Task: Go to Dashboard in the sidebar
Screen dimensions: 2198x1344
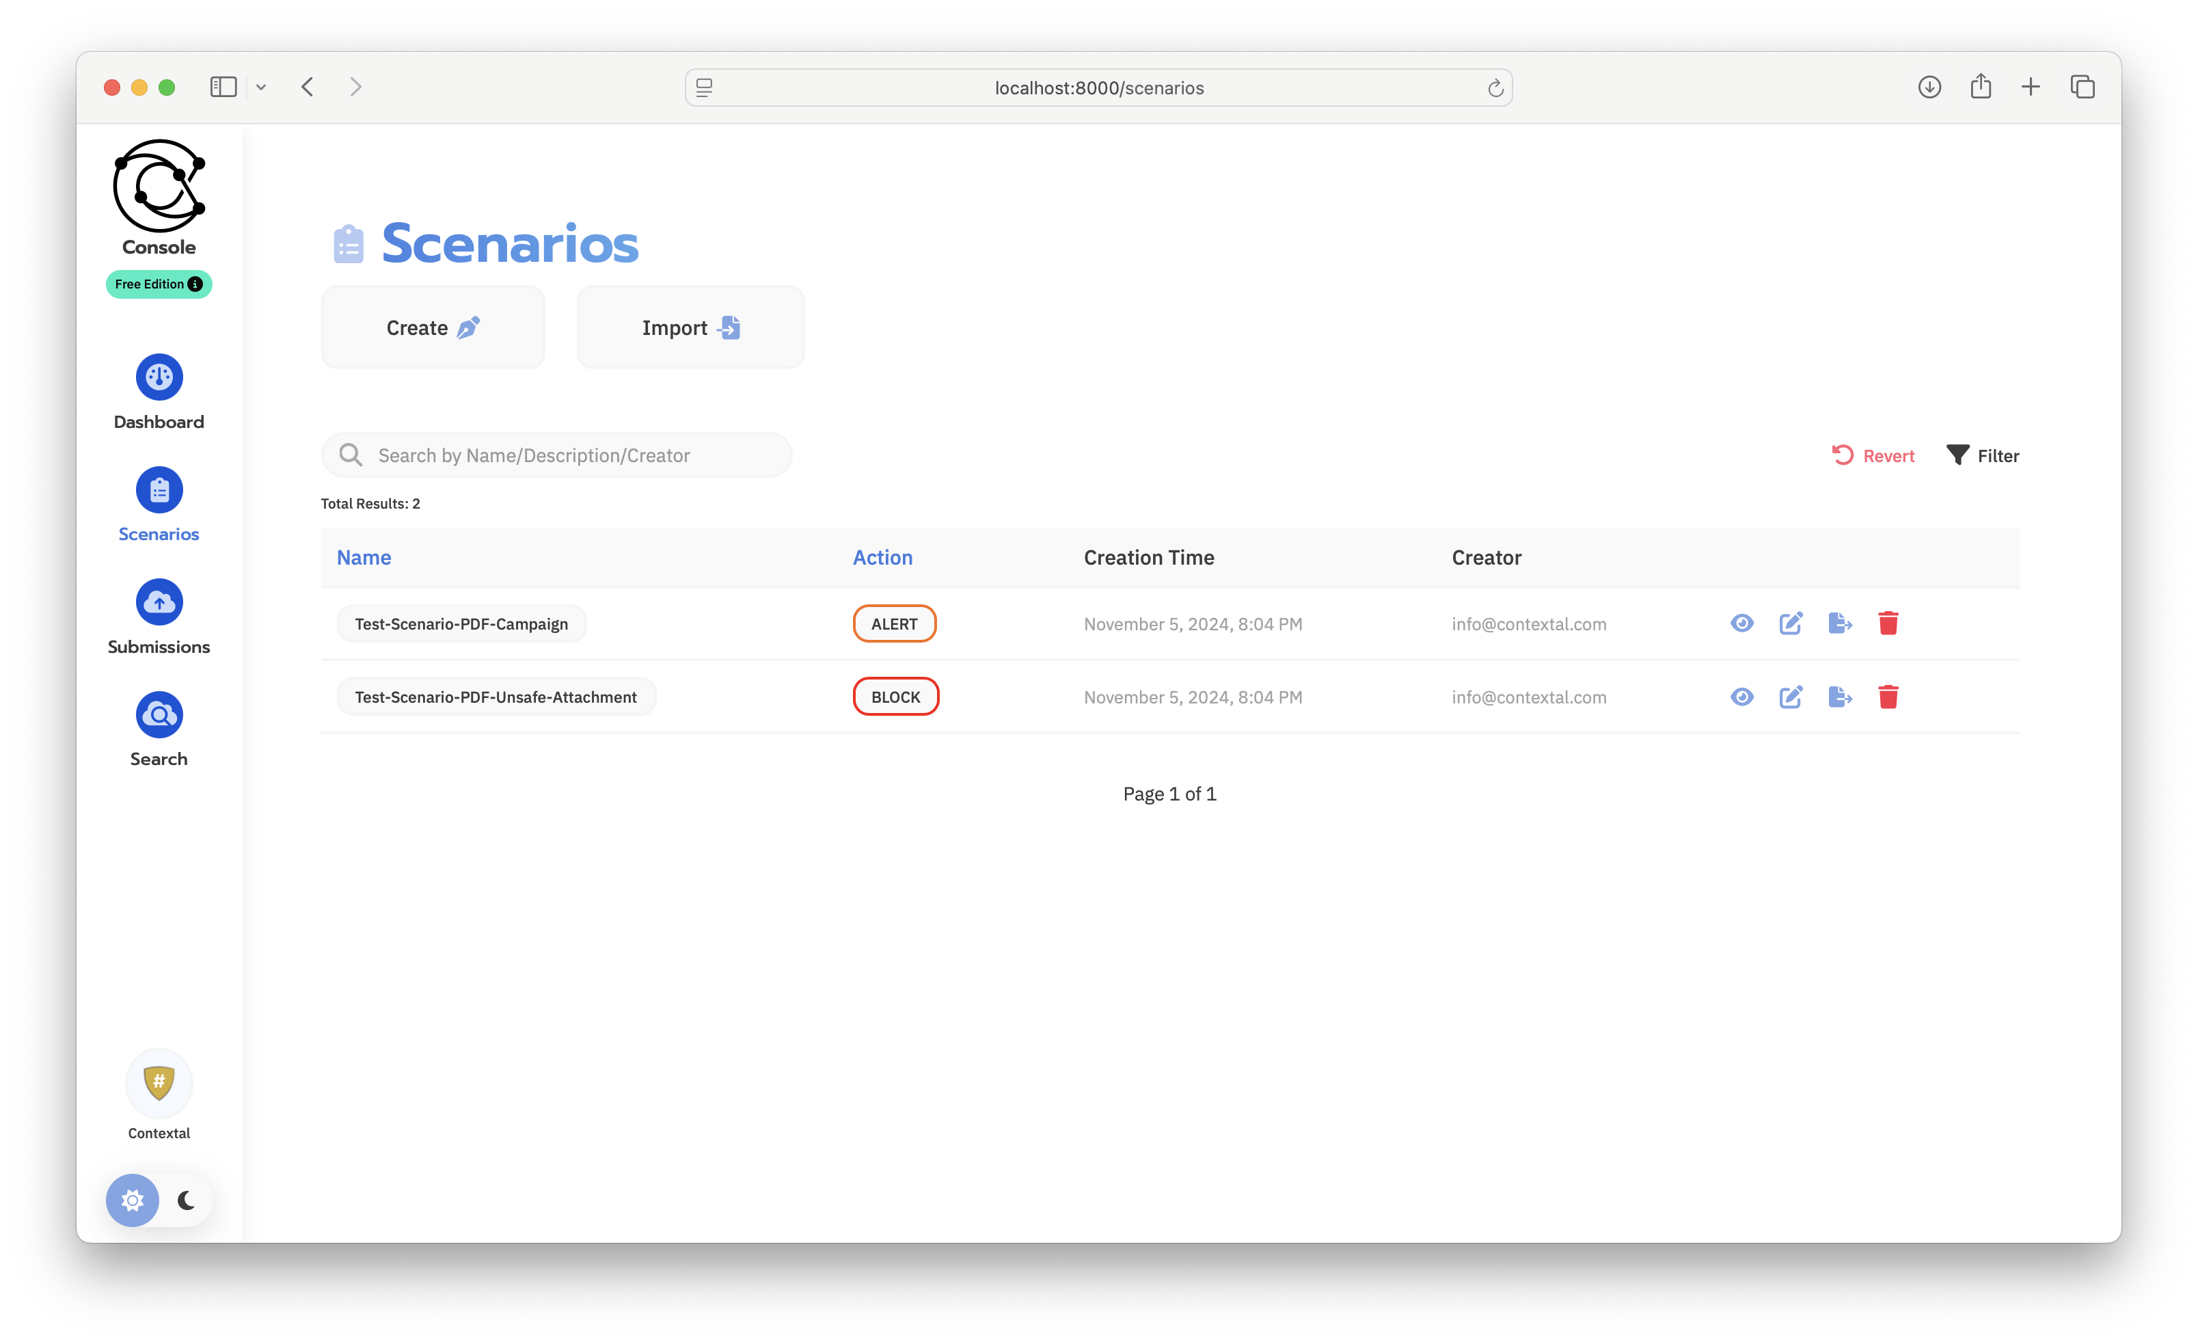Action: (159, 377)
